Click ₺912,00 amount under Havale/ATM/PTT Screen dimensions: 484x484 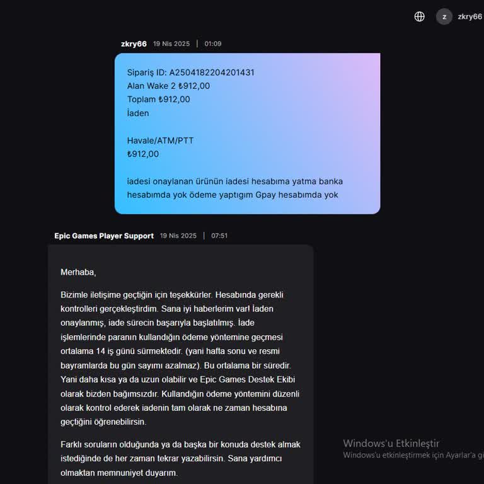click(143, 154)
